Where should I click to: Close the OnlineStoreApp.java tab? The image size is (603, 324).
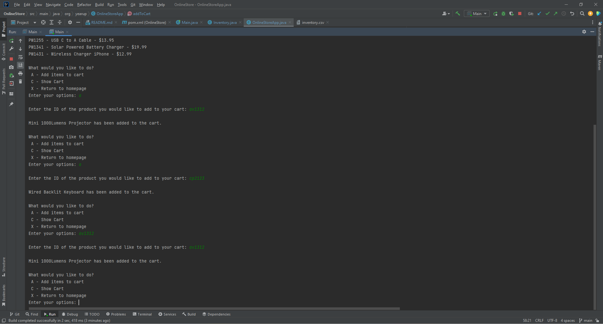290,22
